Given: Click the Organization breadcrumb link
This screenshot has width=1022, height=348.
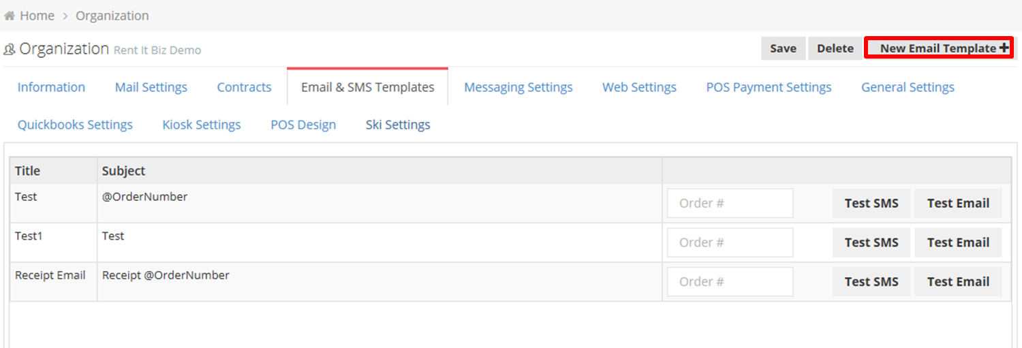Looking at the screenshot, I should (112, 16).
